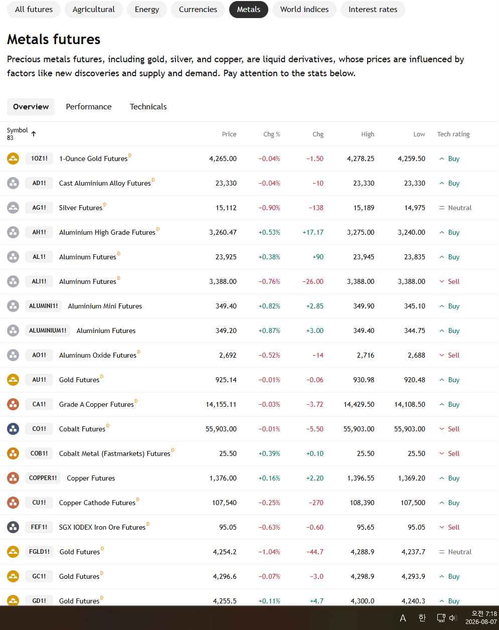Open Aluminium High Grade Futures link

(x=107, y=232)
